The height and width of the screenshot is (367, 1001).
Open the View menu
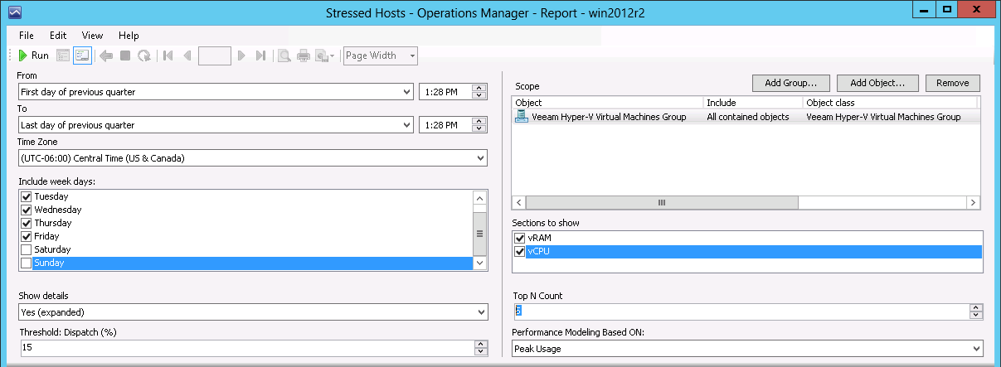pos(92,36)
